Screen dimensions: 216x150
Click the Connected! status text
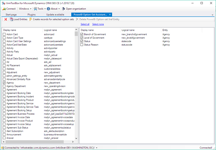[206, 148]
